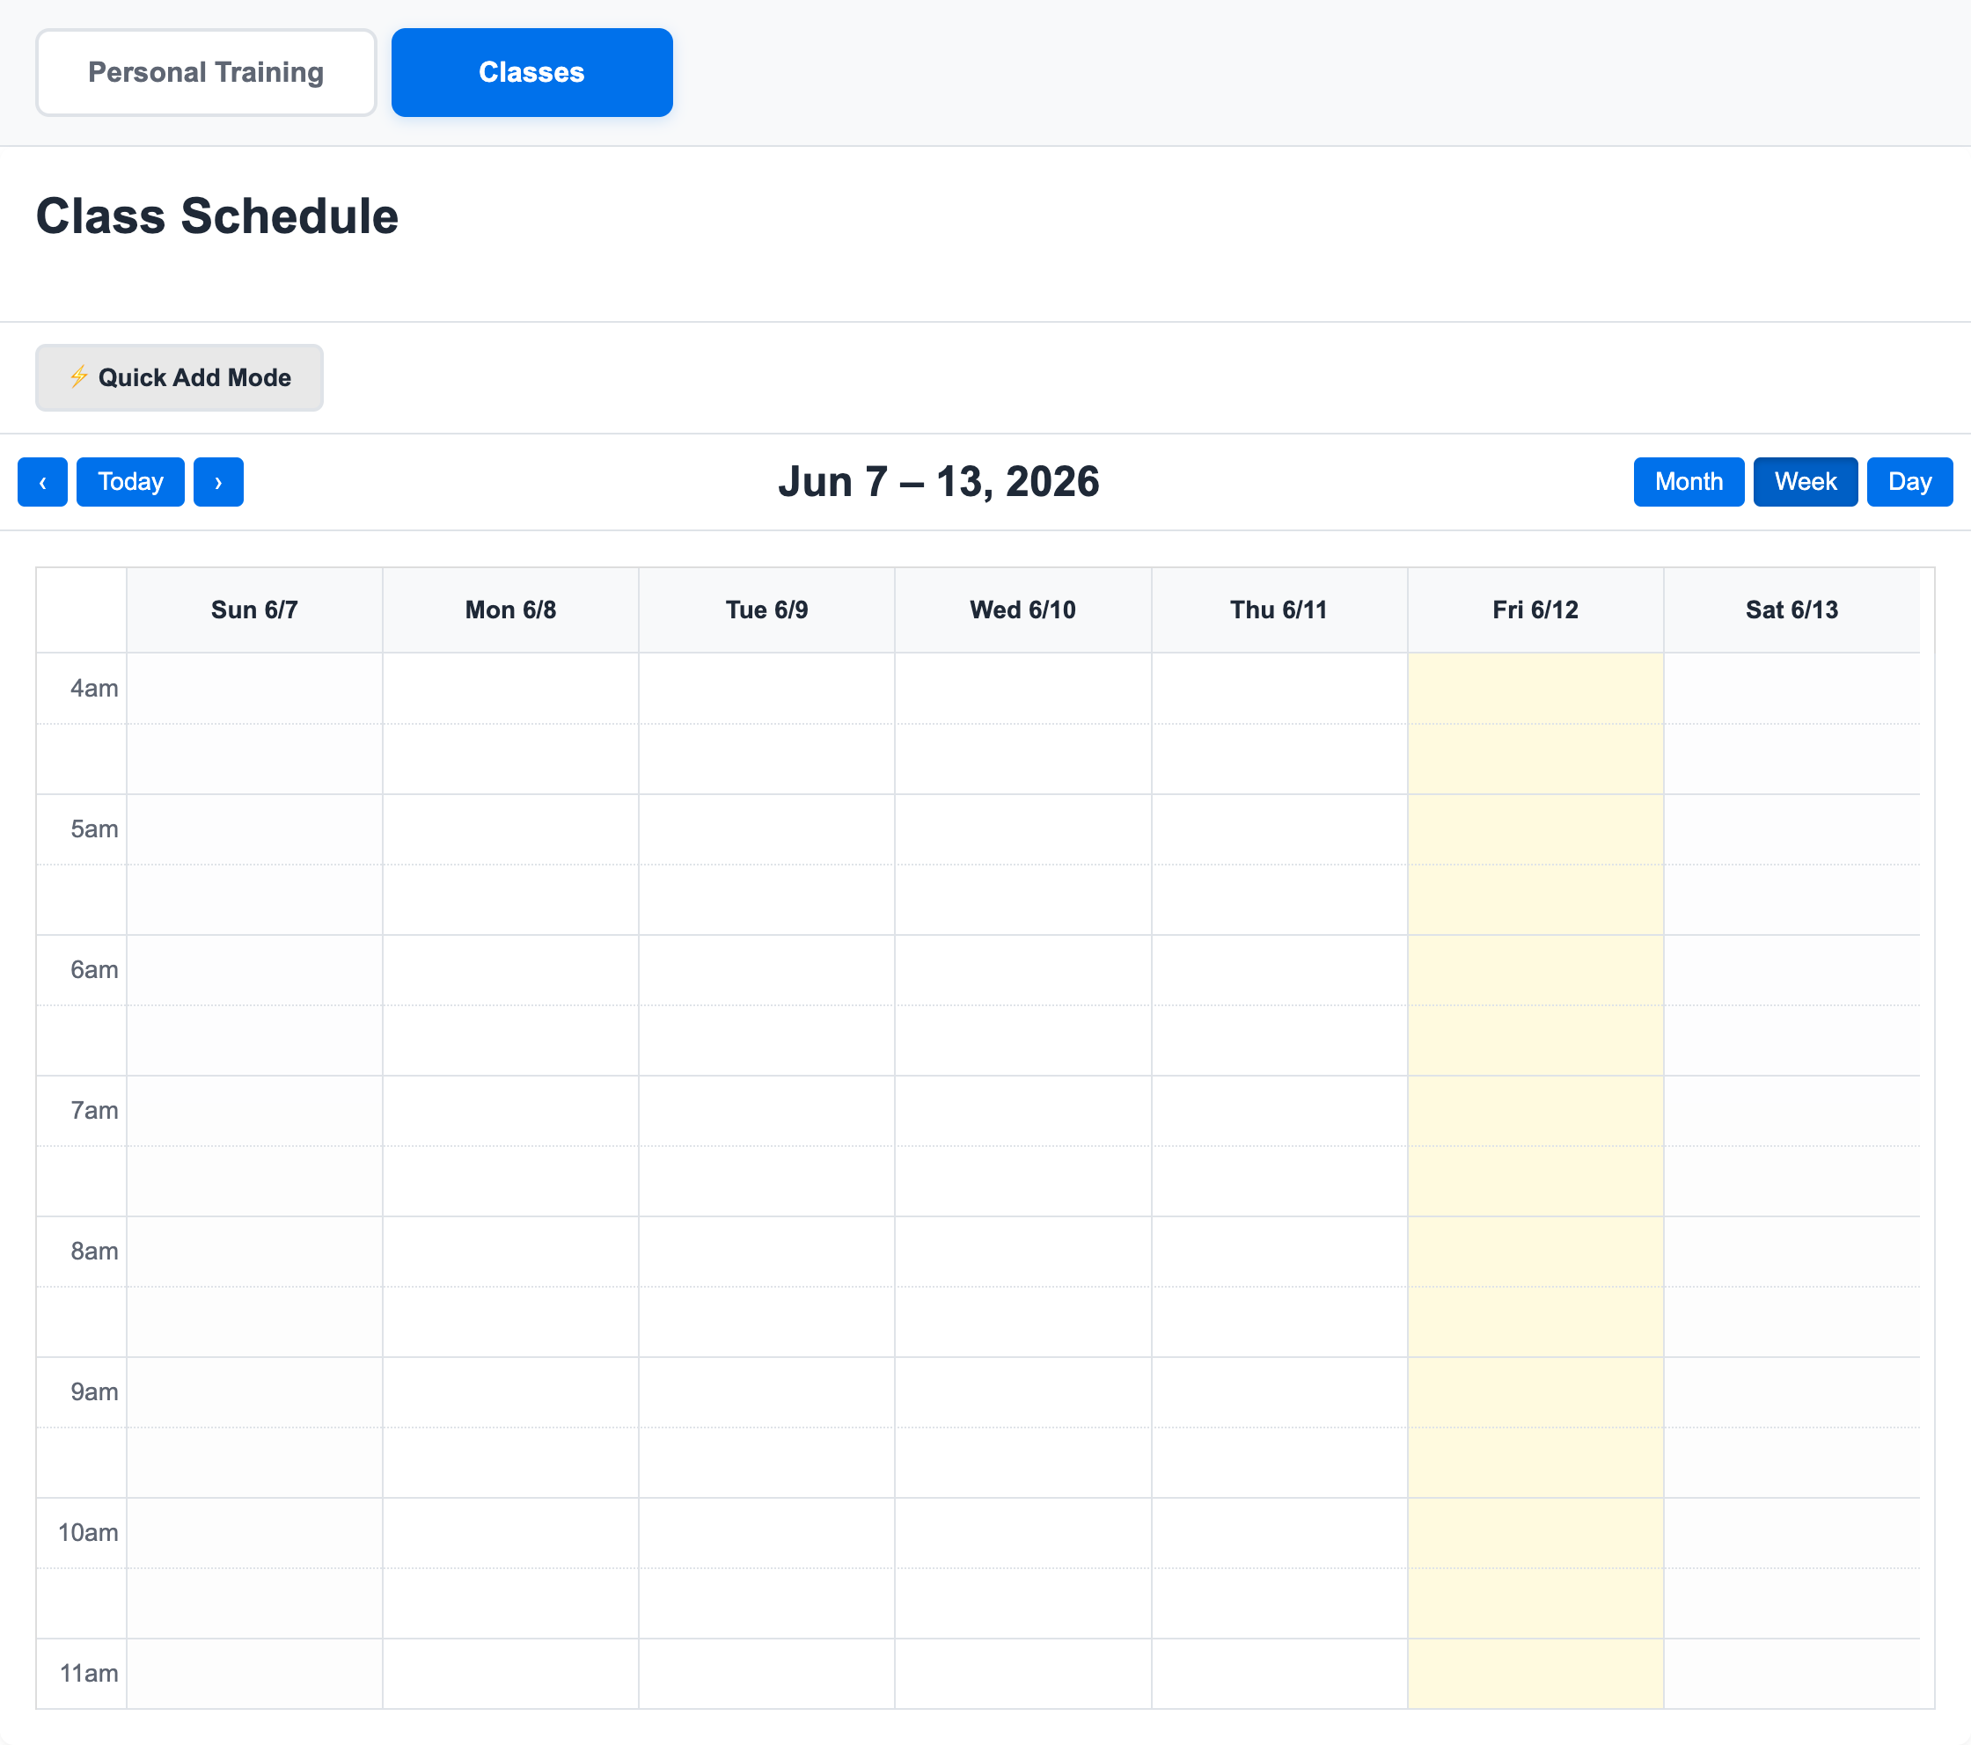The width and height of the screenshot is (1971, 1745).
Task: Select the 11am slot on Monday 6/8
Action: (510, 1673)
